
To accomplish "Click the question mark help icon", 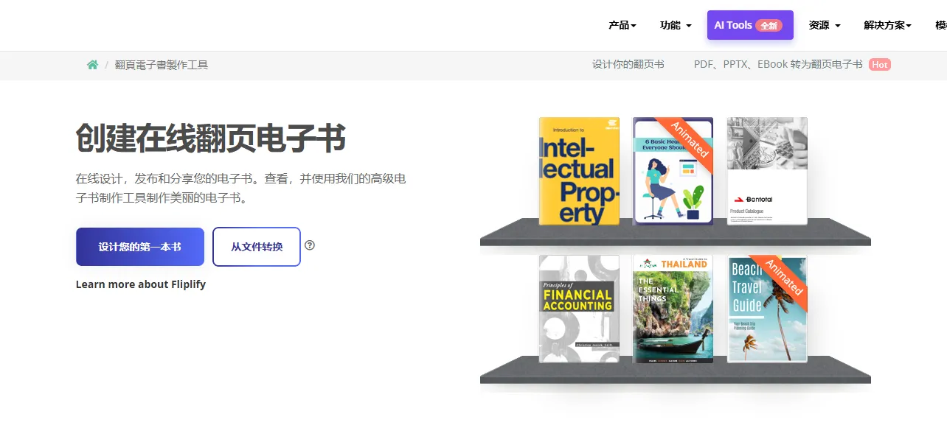I will pos(310,245).
